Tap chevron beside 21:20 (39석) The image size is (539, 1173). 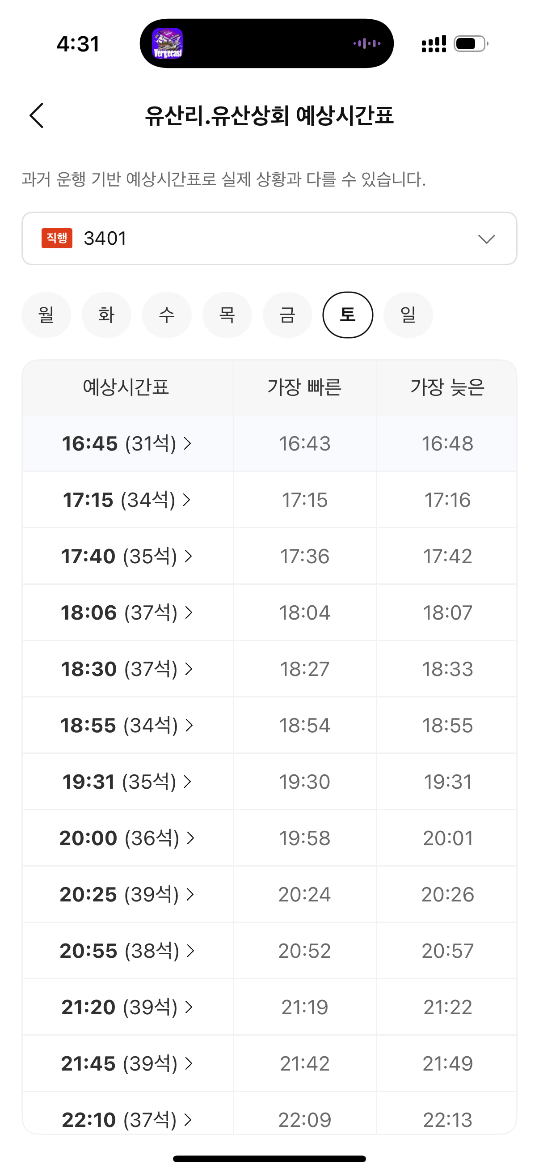pyautogui.click(x=189, y=1007)
